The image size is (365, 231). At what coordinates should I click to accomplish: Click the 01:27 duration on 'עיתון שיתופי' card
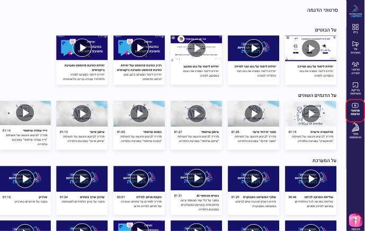(x=178, y=132)
